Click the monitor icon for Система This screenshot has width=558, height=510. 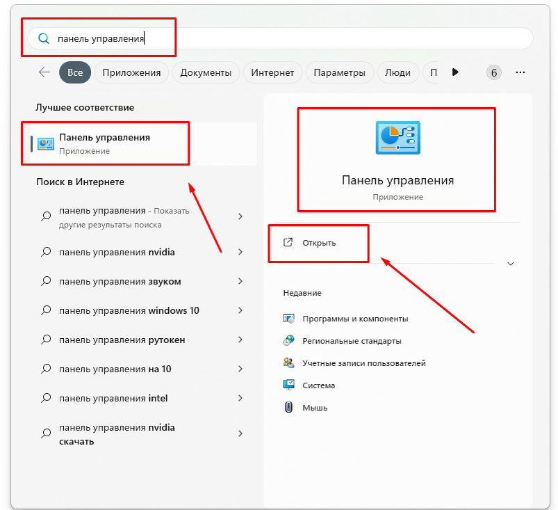[288, 385]
